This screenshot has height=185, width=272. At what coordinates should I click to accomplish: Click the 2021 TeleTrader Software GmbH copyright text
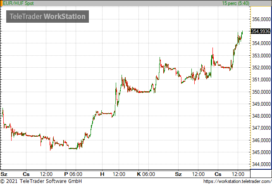[41, 181]
